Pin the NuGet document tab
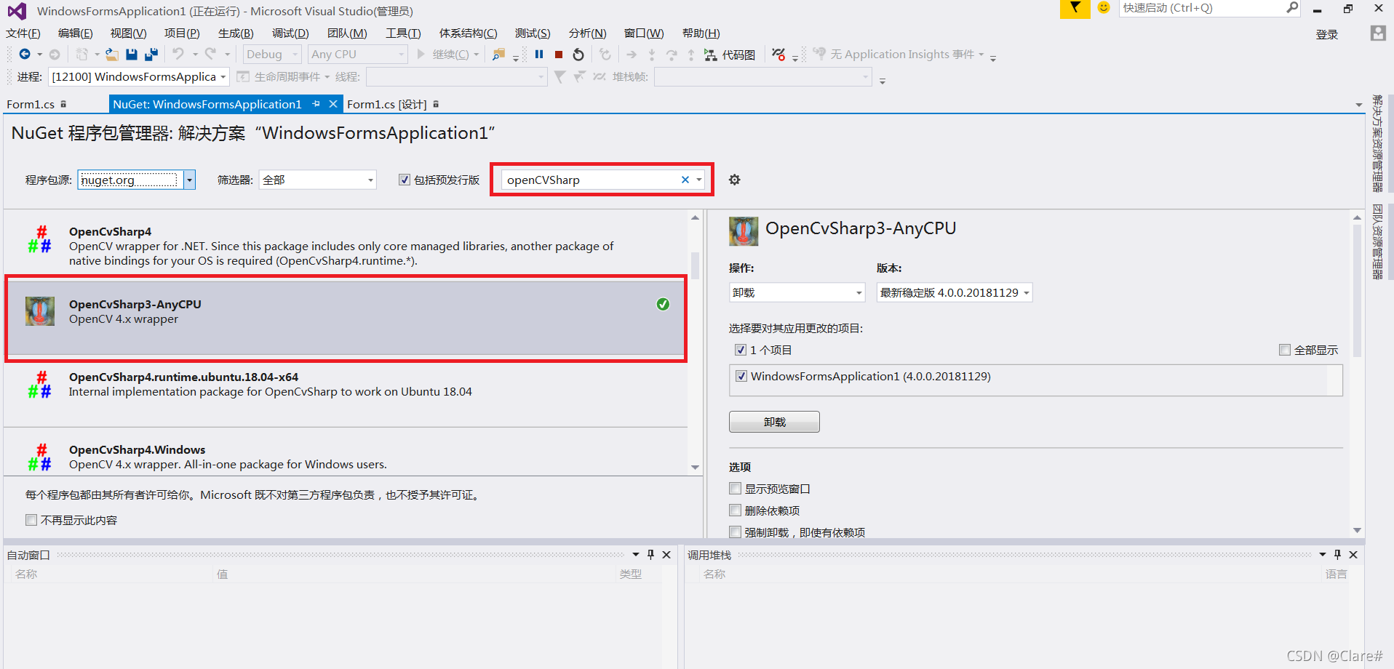The image size is (1394, 669). [316, 104]
